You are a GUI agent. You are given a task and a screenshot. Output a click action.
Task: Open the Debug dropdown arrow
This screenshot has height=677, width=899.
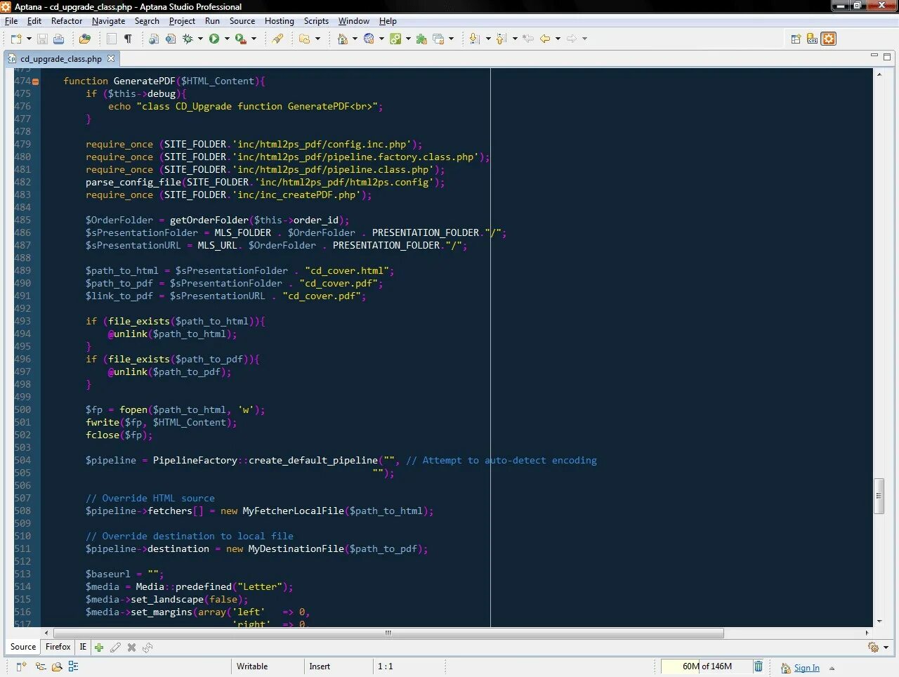click(200, 39)
